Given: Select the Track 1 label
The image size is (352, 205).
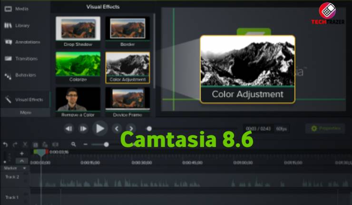Looking at the screenshot, I should point(12,197).
